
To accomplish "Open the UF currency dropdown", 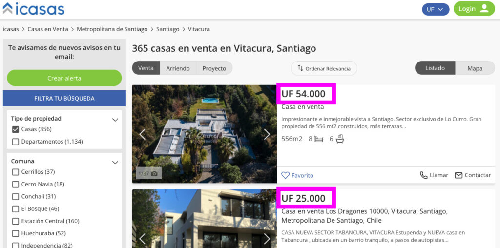I will coord(436,9).
